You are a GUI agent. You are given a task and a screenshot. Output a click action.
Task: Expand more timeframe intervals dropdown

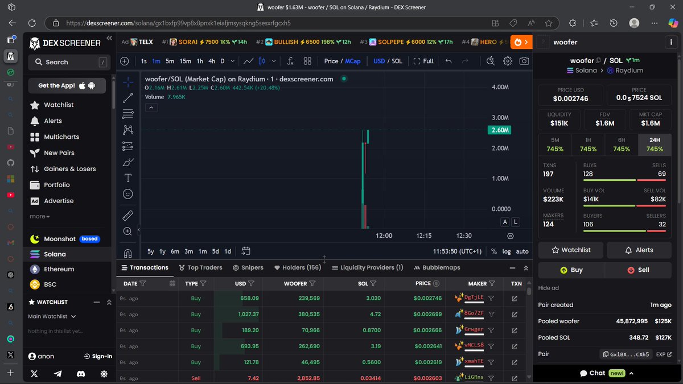[233, 61]
